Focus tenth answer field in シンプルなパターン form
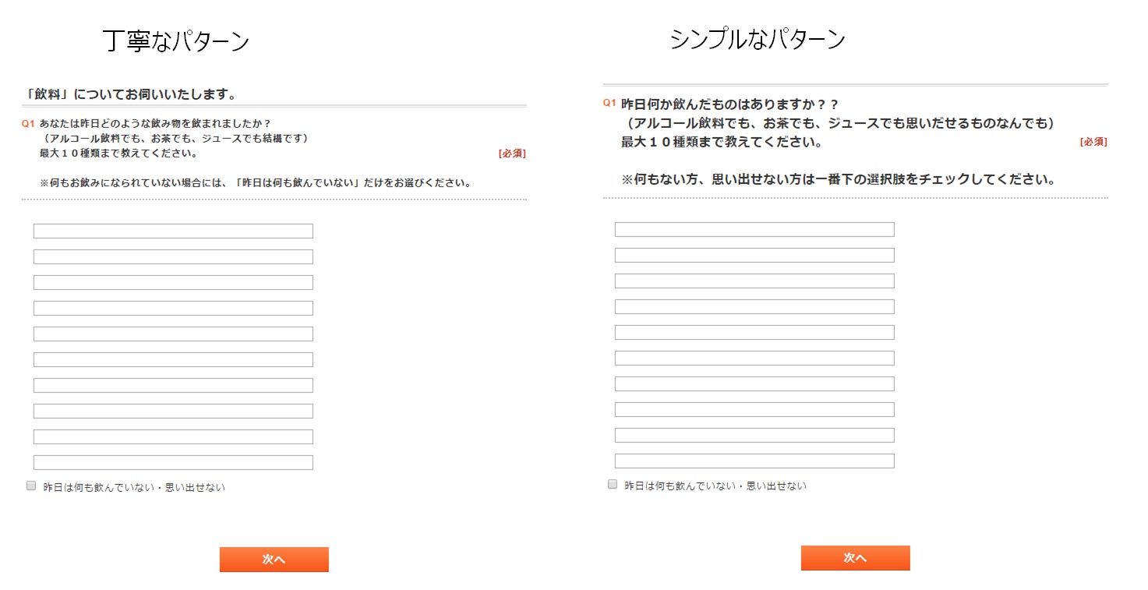Screen dimensions: 1148x590 [754, 461]
